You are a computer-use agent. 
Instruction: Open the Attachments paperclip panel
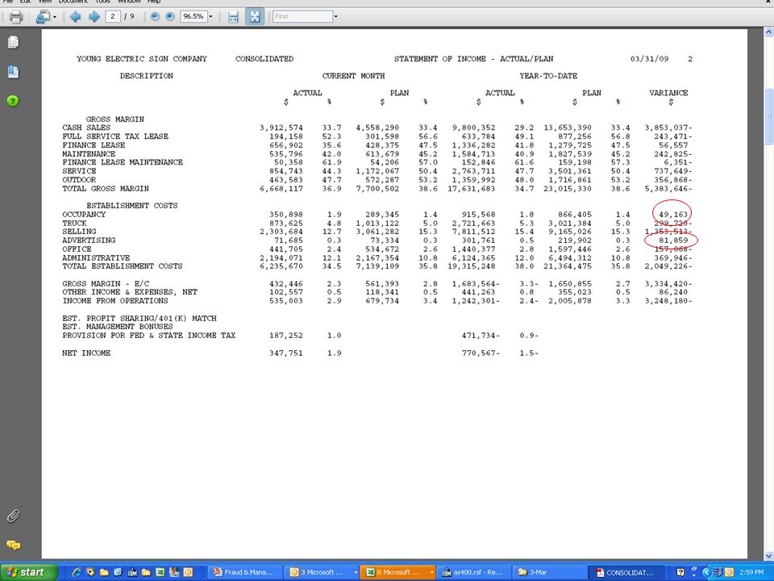click(x=13, y=516)
